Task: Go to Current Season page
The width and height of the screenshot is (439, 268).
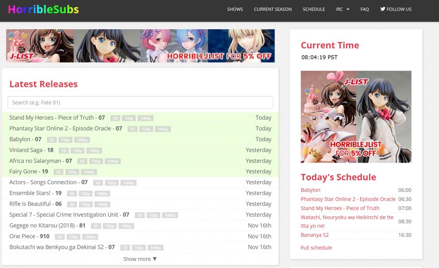Action: tap(273, 9)
